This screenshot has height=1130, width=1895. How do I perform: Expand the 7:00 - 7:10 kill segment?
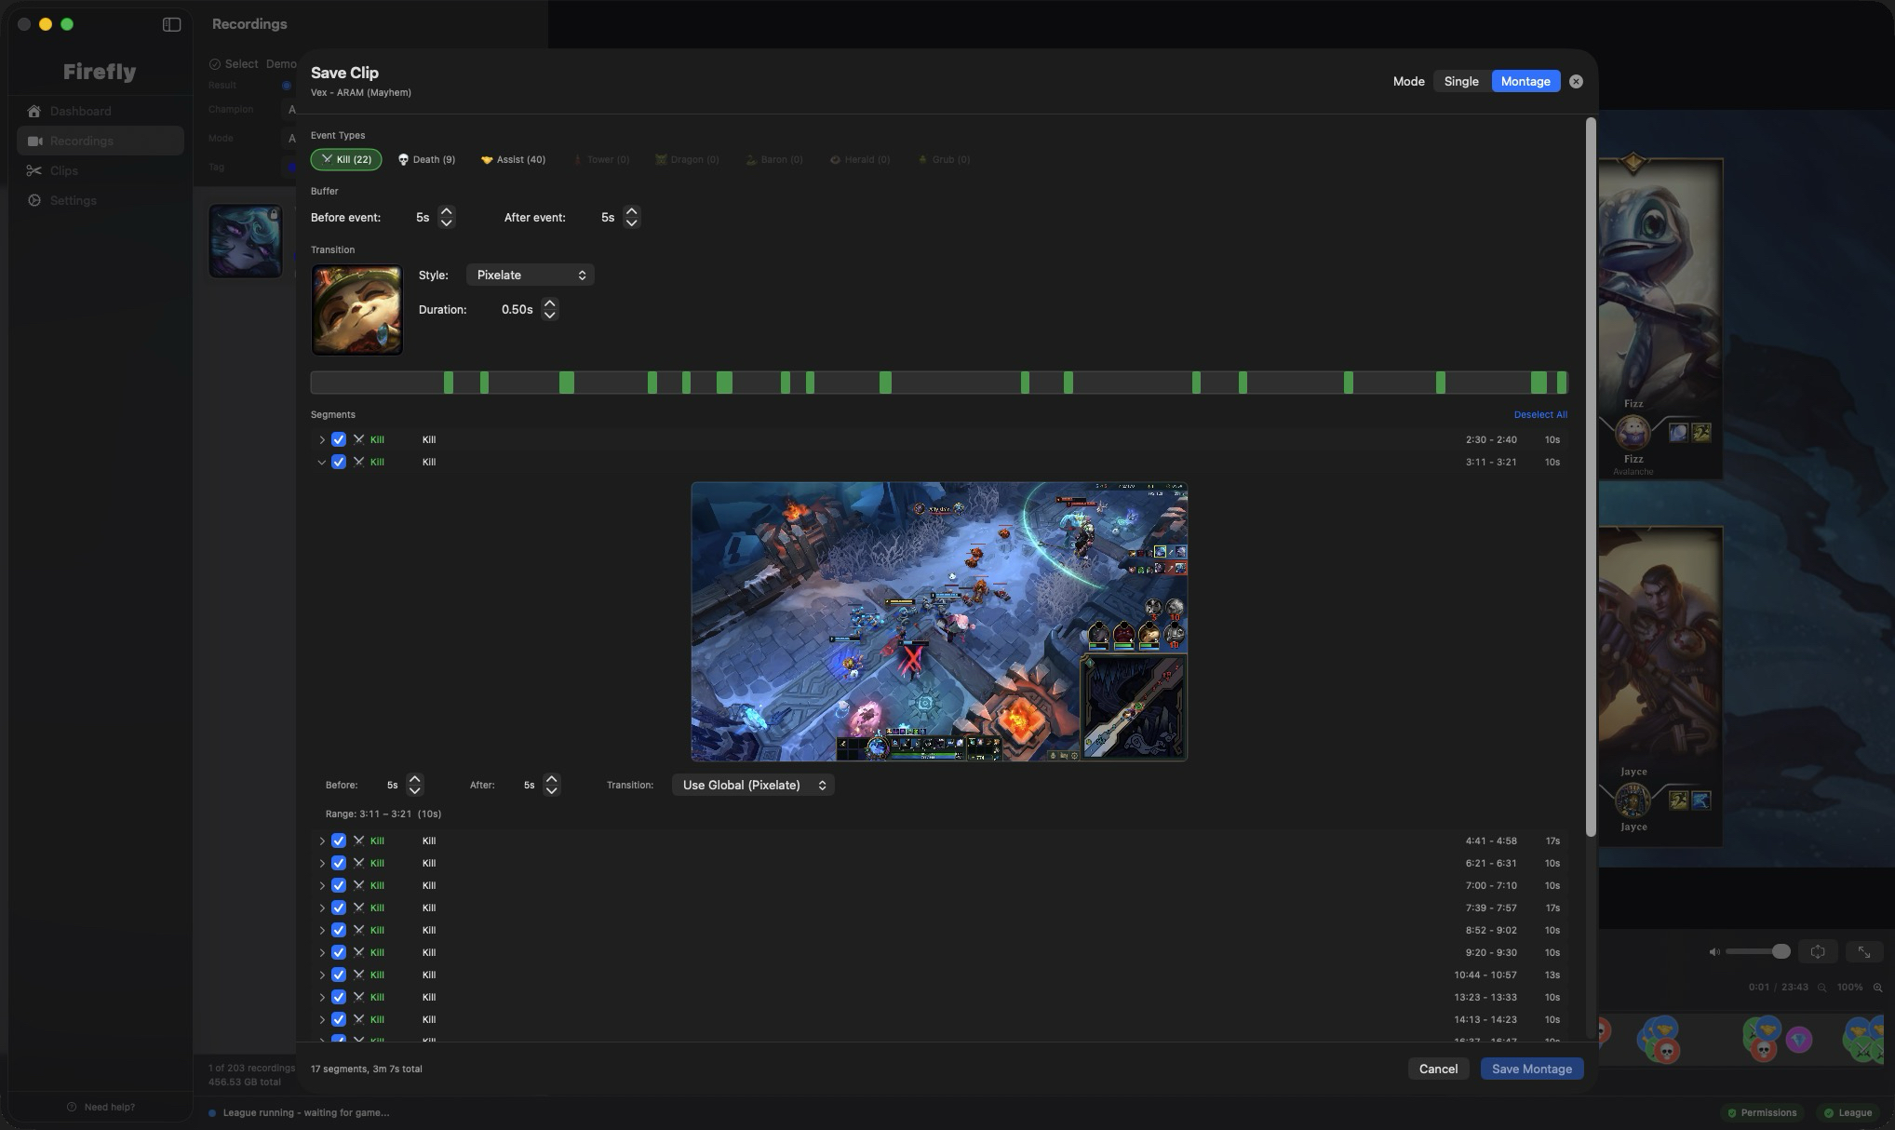pyautogui.click(x=322, y=885)
